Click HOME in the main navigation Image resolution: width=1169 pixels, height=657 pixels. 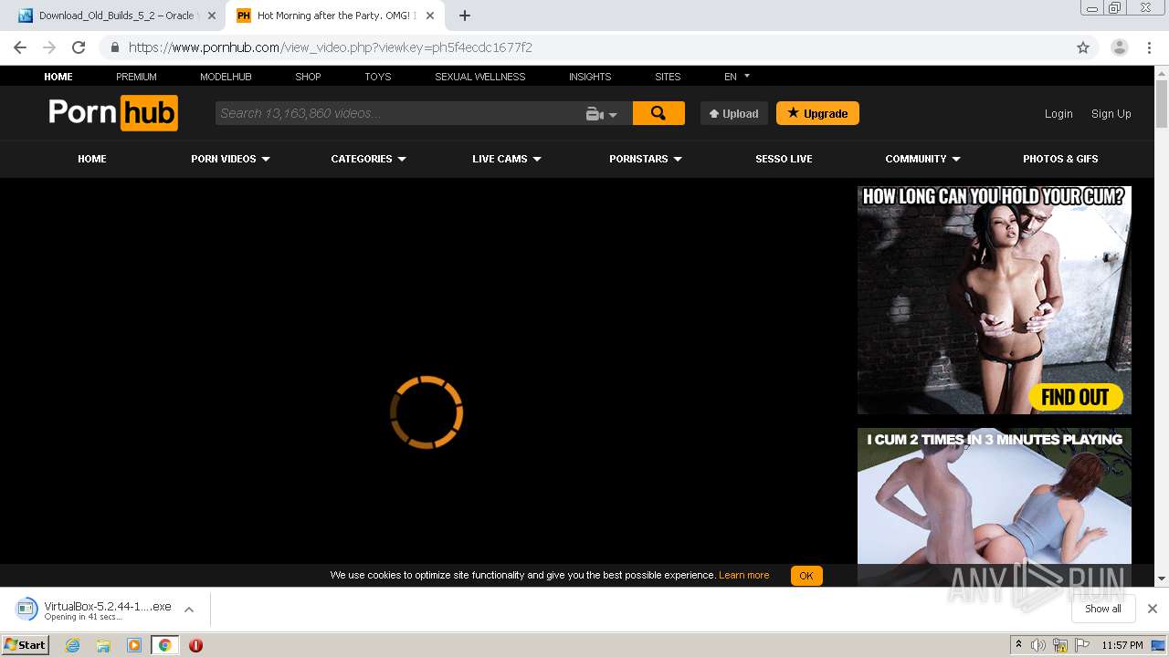click(92, 159)
